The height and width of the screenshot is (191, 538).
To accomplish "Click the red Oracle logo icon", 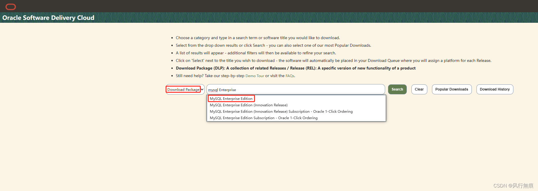I will (x=11, y=7).
